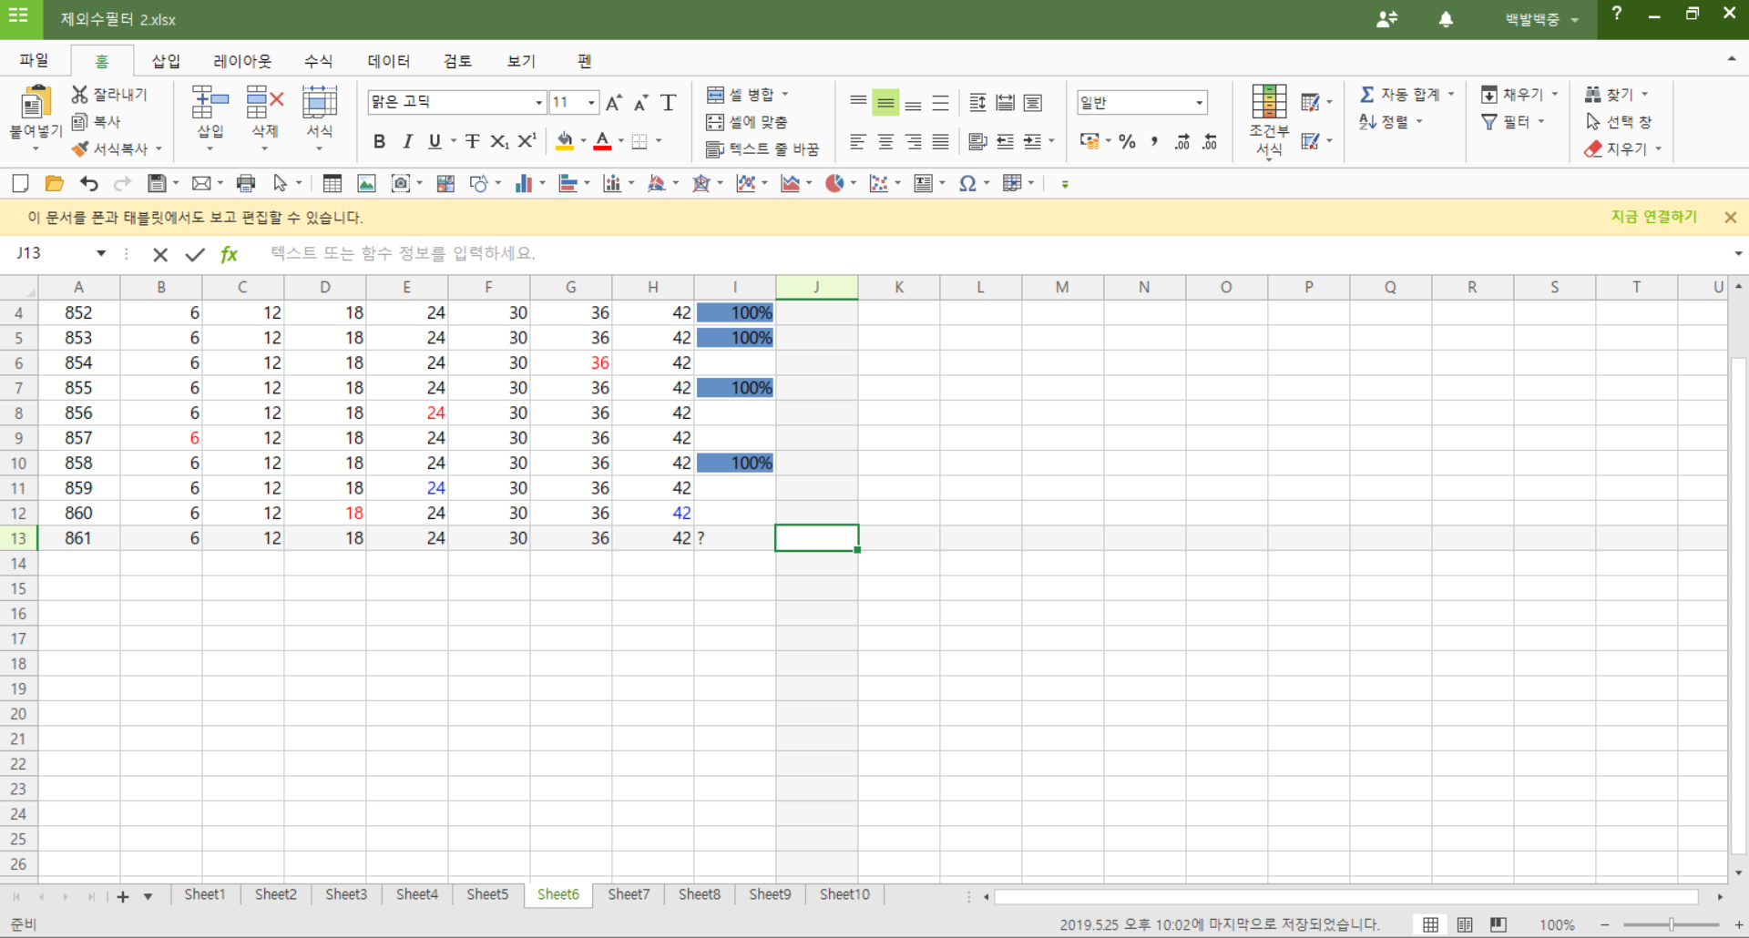Open the number format dropdown (일반)

click(x=1200, y=103)
